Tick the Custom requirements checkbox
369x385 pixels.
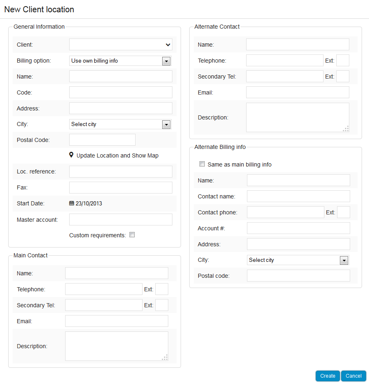tap(132, 235)
